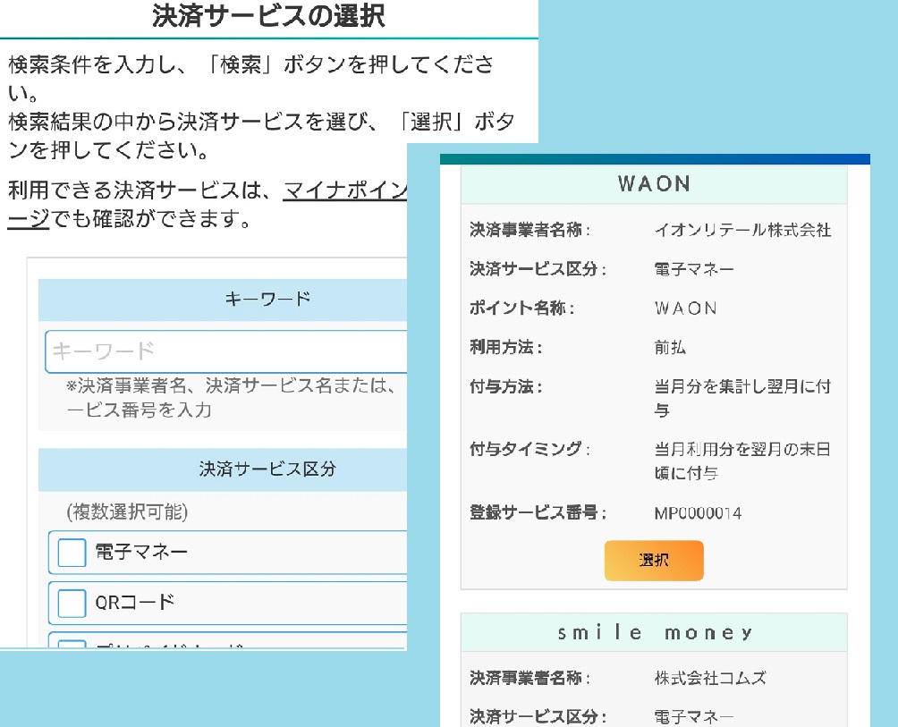Click the MP0000014 service number
Viewport: 898px width, 727px height.
point(699,513)
